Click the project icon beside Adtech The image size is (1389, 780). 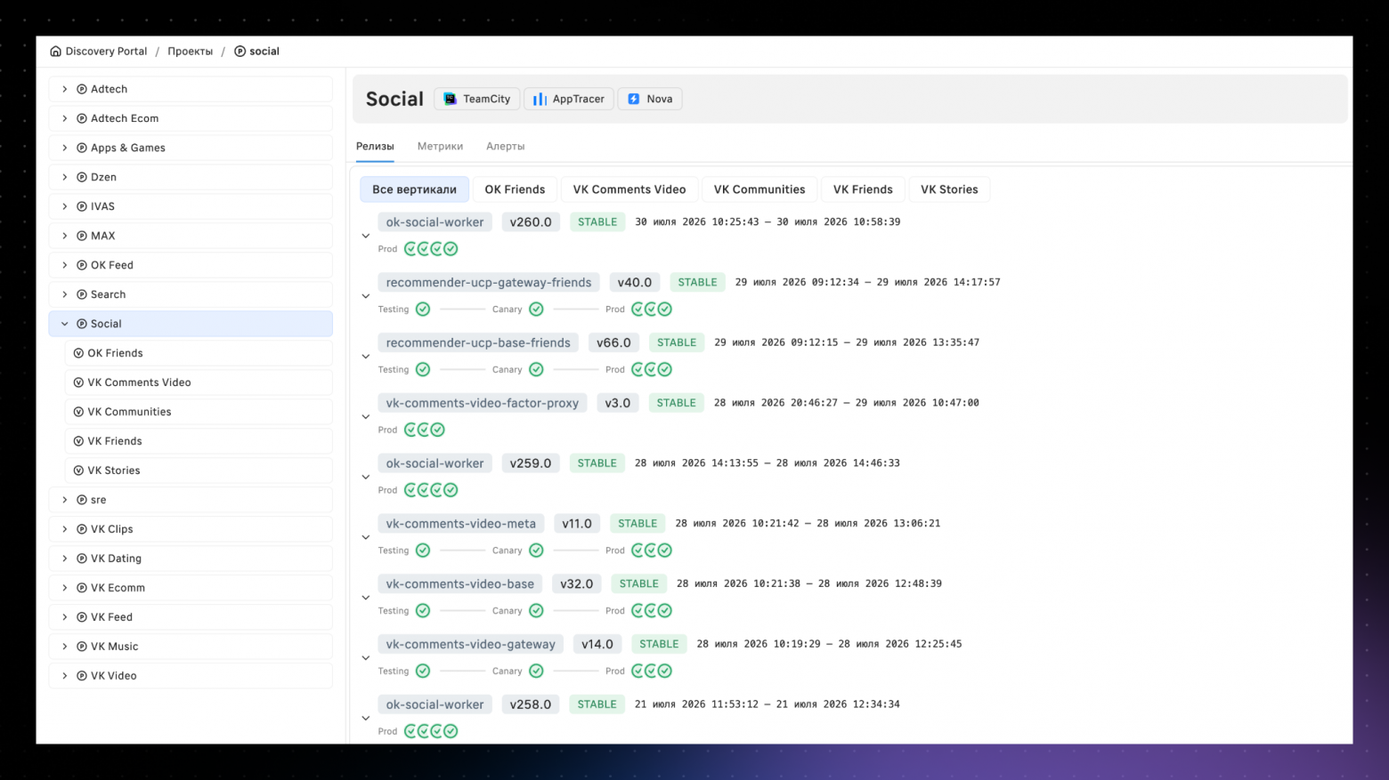click(82, 89)
